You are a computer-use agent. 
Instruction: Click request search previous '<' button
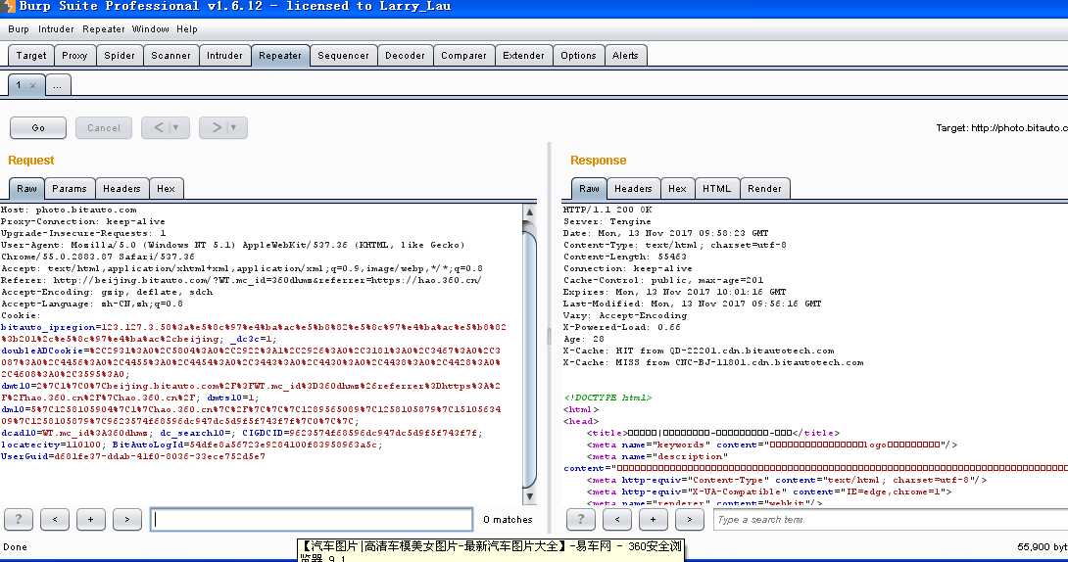[55, 519]
